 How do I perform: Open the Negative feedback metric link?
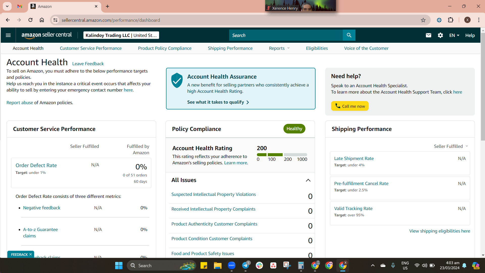click(42, 208)
